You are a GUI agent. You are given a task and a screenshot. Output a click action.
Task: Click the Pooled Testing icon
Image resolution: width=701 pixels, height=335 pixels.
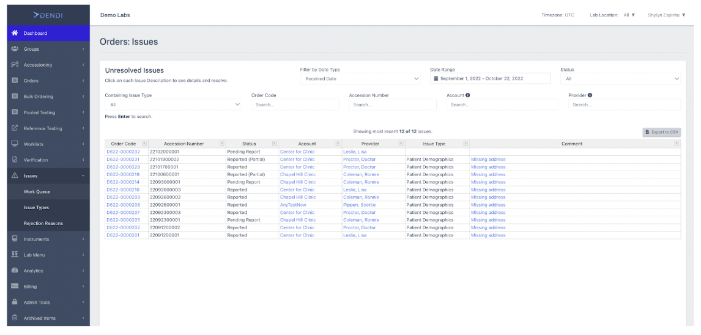[x=14, y=112]
